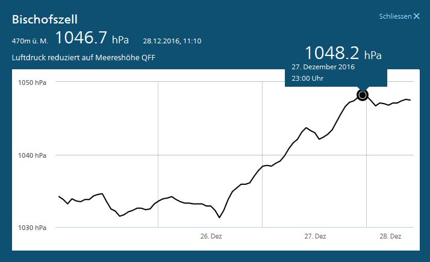Click the current 1046.7 hPa reading
430x262 pixels.
pos(92,39)
